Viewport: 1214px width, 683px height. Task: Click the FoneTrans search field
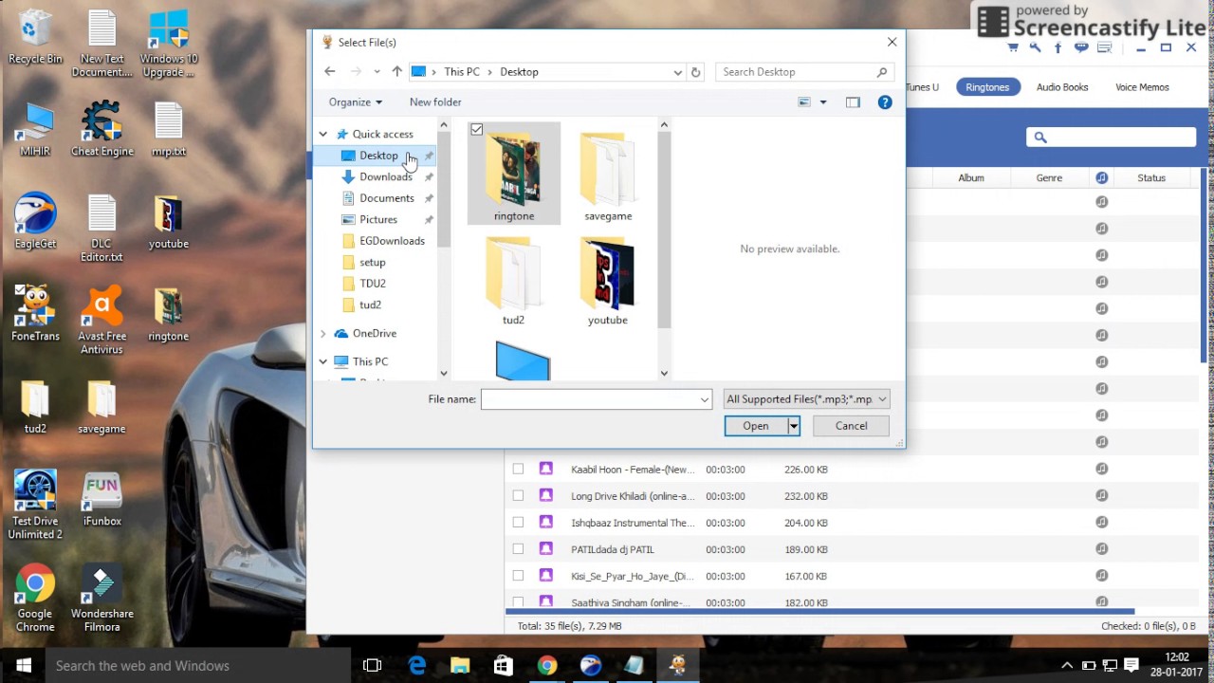click(1111, 138)
